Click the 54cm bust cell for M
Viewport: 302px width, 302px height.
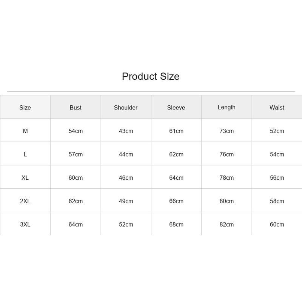[75, 131]
